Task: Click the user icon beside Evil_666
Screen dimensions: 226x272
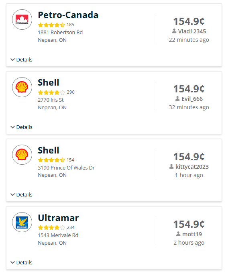Action: click(177, 98)
